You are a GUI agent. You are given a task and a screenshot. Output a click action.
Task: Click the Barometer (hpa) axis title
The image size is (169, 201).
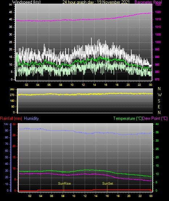[148, 2]
